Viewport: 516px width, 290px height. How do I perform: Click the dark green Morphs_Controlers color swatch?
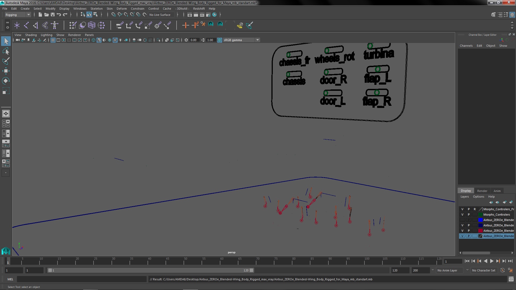(x=480, y=215)
